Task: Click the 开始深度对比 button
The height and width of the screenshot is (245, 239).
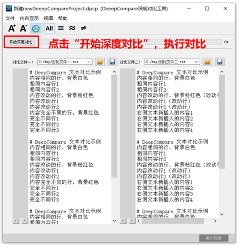Action: (x=21, y=42)
